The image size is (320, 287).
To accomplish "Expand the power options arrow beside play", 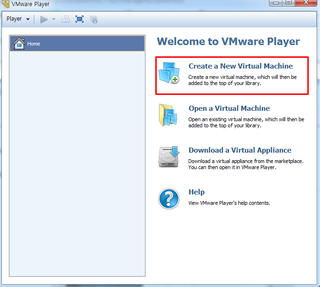I will click(x=53, y=19).
